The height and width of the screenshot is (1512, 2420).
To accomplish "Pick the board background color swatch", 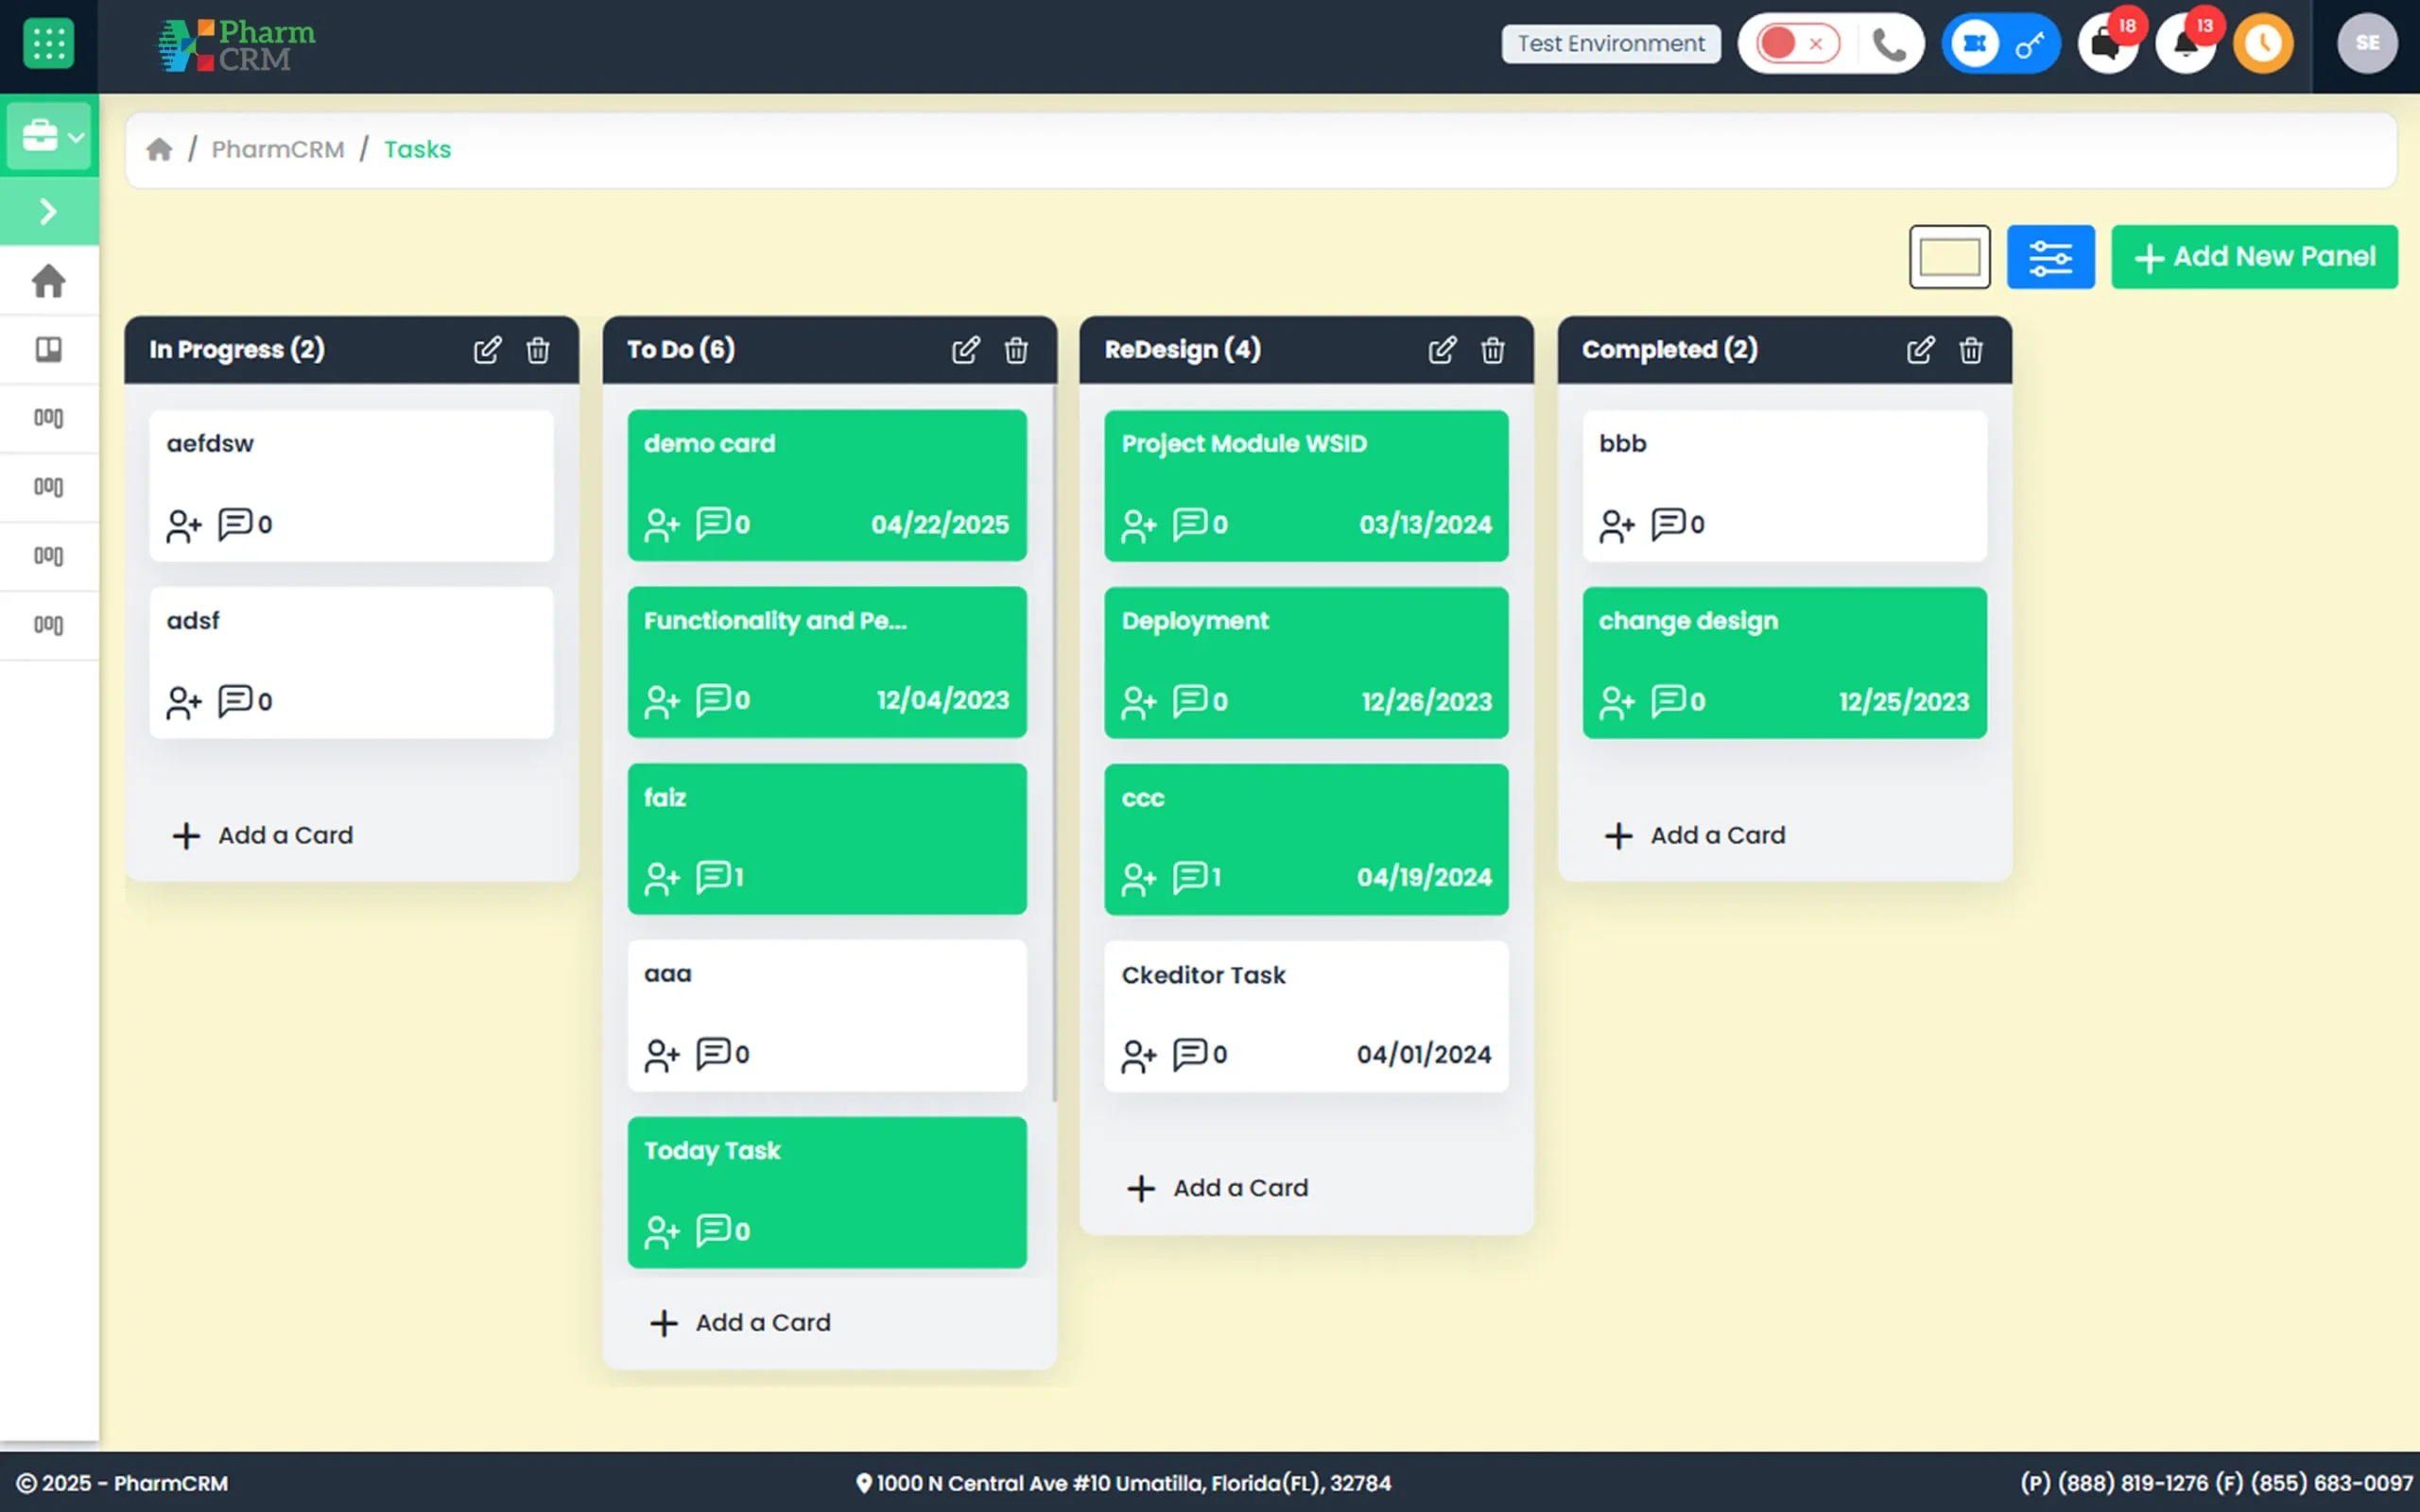I will coord(1949,257).
